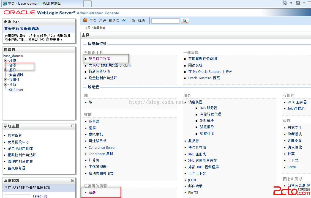311x198 pixels.
Task: Click the record chart icon beside 记录
Action: point(124,20)
